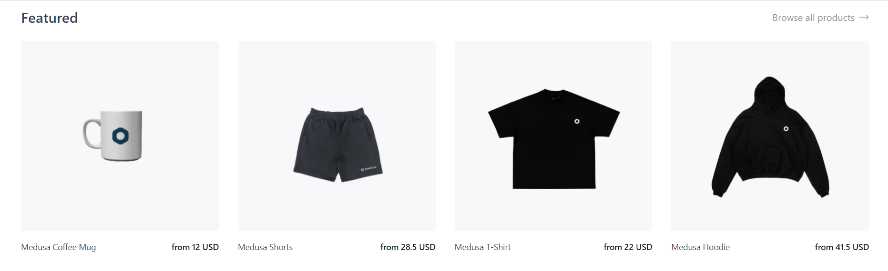This screenshot has height=271, width=888.
Task: Open the Browse all products link
Action: coord(820,18)
